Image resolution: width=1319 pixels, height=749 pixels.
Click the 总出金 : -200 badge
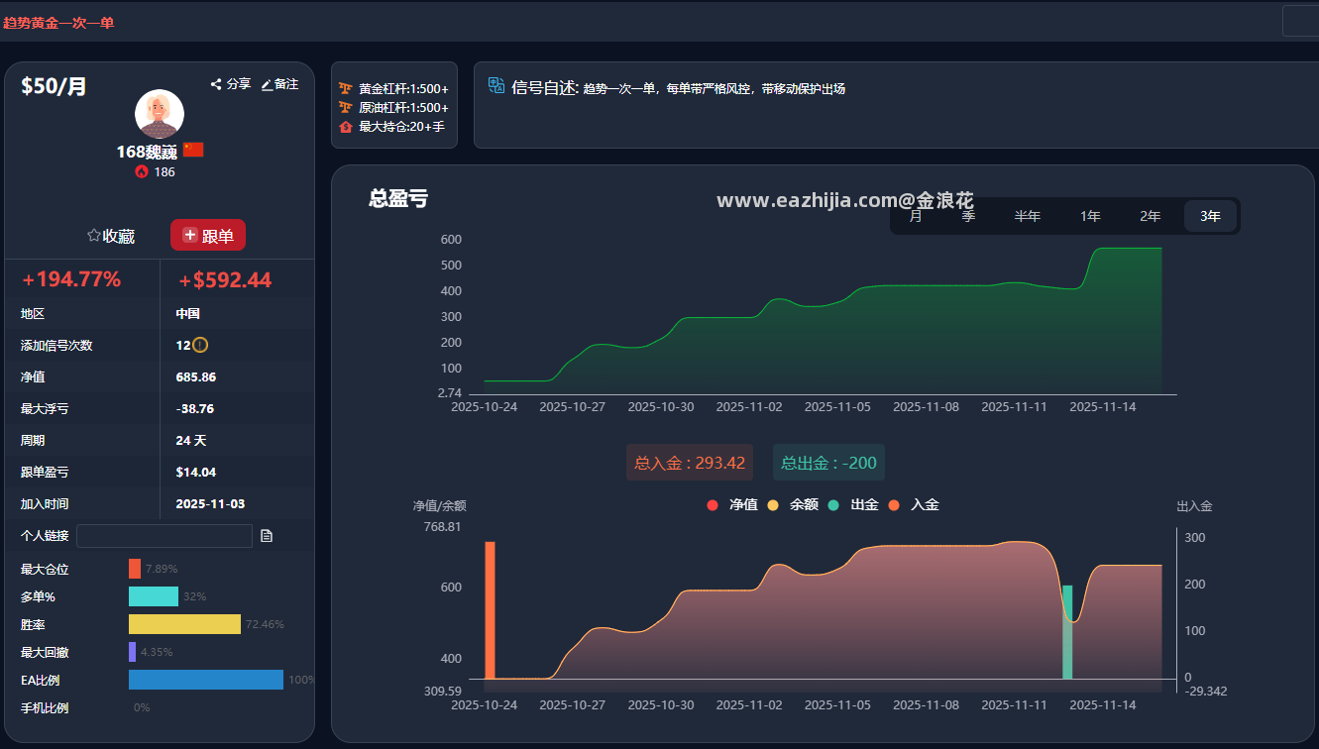coord(828,463)
